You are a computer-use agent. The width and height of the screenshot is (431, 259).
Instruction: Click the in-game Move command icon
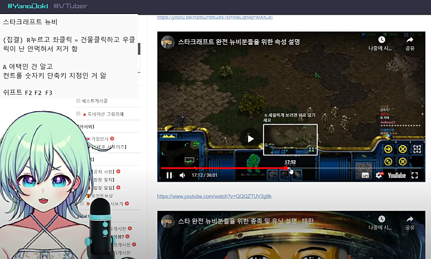(x=388, y=149)
